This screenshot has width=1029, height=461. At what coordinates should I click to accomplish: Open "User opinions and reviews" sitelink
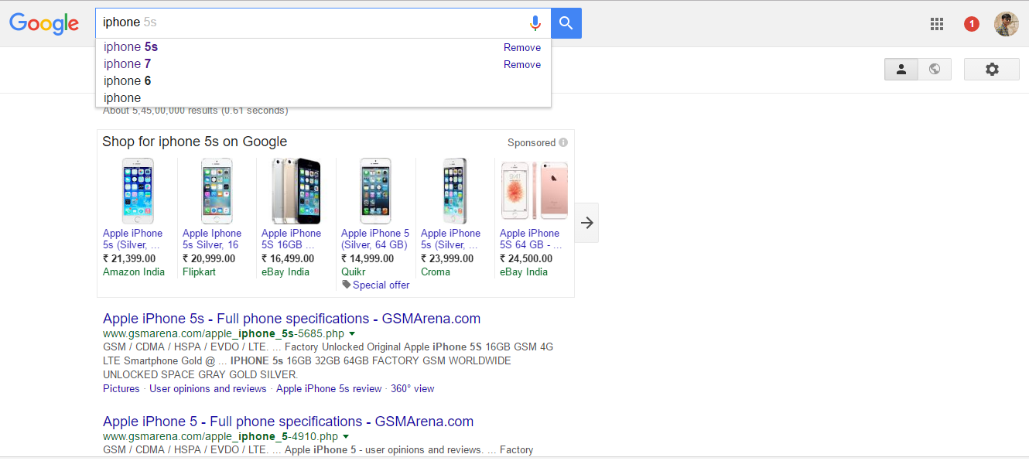click(208, 389)
